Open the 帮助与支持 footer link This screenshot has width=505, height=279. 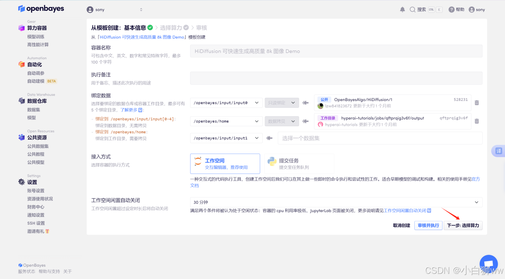click(x=49, y=271)
